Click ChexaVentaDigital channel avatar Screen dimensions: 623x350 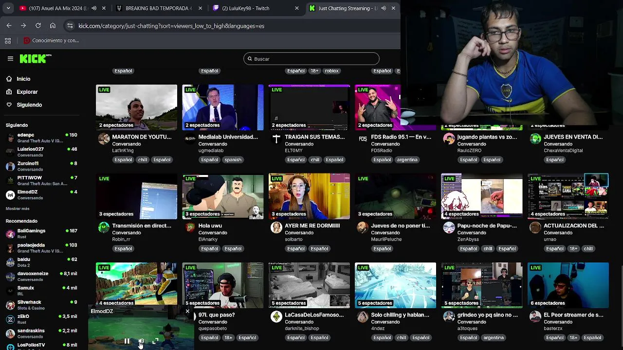pos(535,139)
